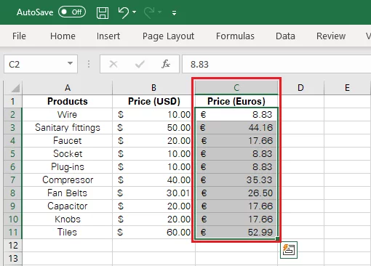Click the Faucet row's $20.00 cell
Viewport: 371px width, 266px height.
153,141
